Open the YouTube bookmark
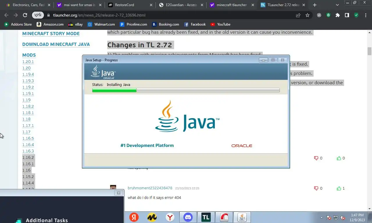 (220, 24)
